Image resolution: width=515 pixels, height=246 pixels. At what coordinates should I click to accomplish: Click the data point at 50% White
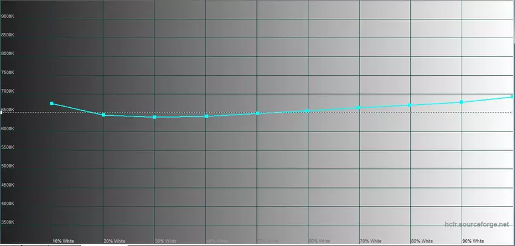click(x=257, y=113)
